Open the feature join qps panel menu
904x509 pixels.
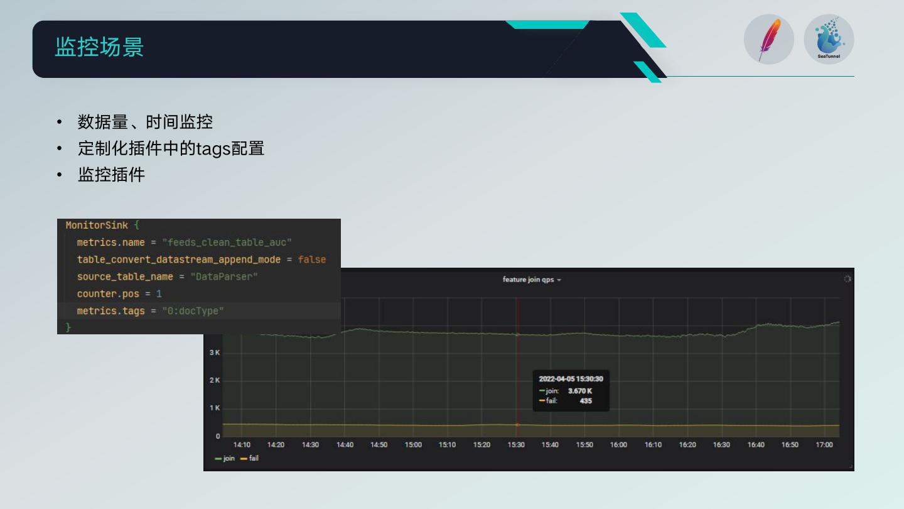[x=531, y=280]
